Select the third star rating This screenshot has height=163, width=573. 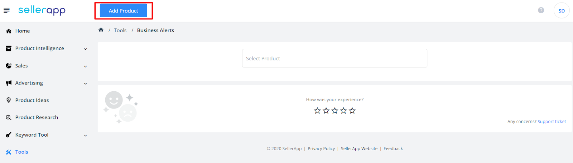tap(335, 111)
